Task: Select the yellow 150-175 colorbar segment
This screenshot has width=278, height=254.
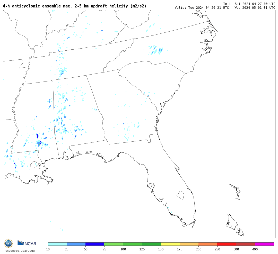Action: 170,244
